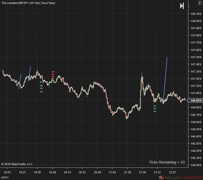Click the 21:36 time axis label
Image resolution: width=203 pixels, height=180 pixels.
[142, 172]
